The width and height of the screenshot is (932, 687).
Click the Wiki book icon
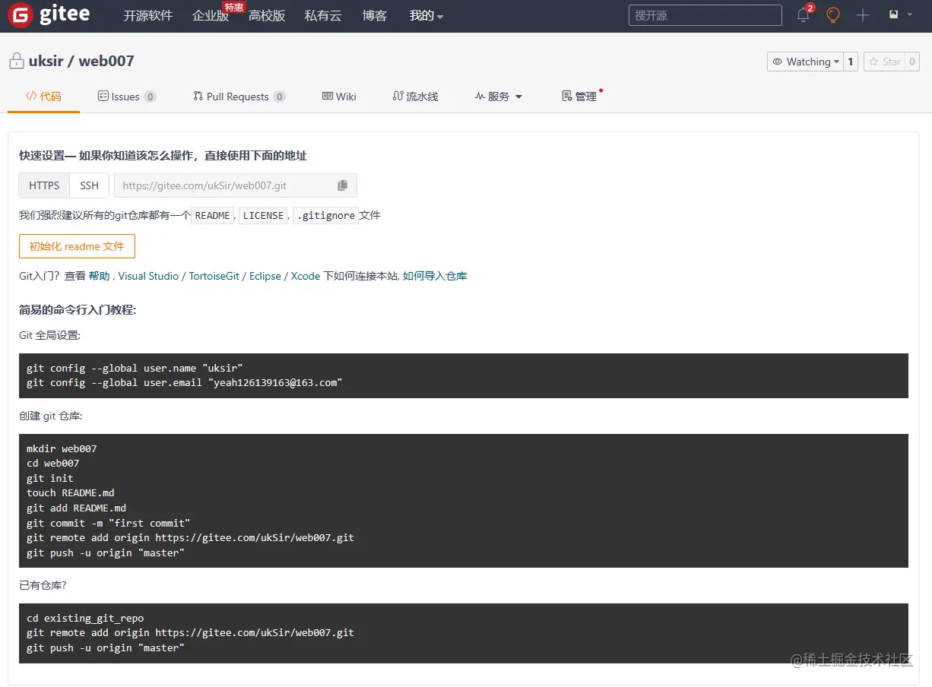[x=327, y=96]
